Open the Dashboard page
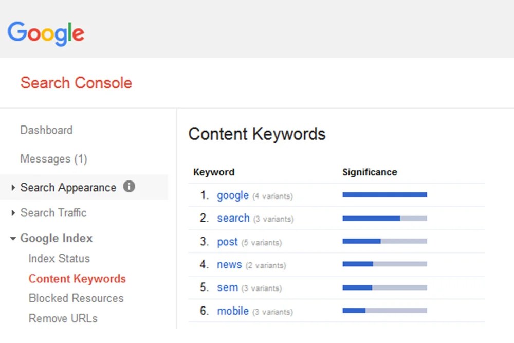The height and width of the screenshot is (343, 514). coord(46,130)
